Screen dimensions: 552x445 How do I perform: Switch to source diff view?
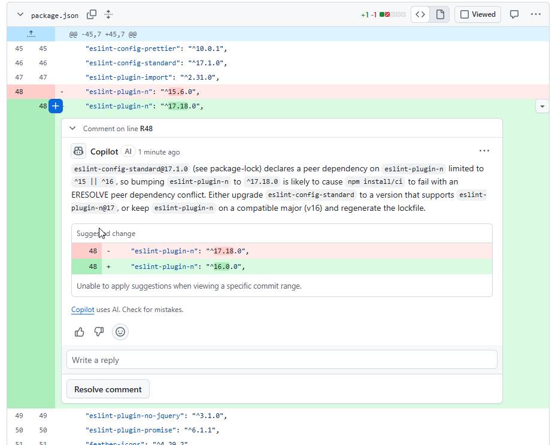tap(421, 14)
